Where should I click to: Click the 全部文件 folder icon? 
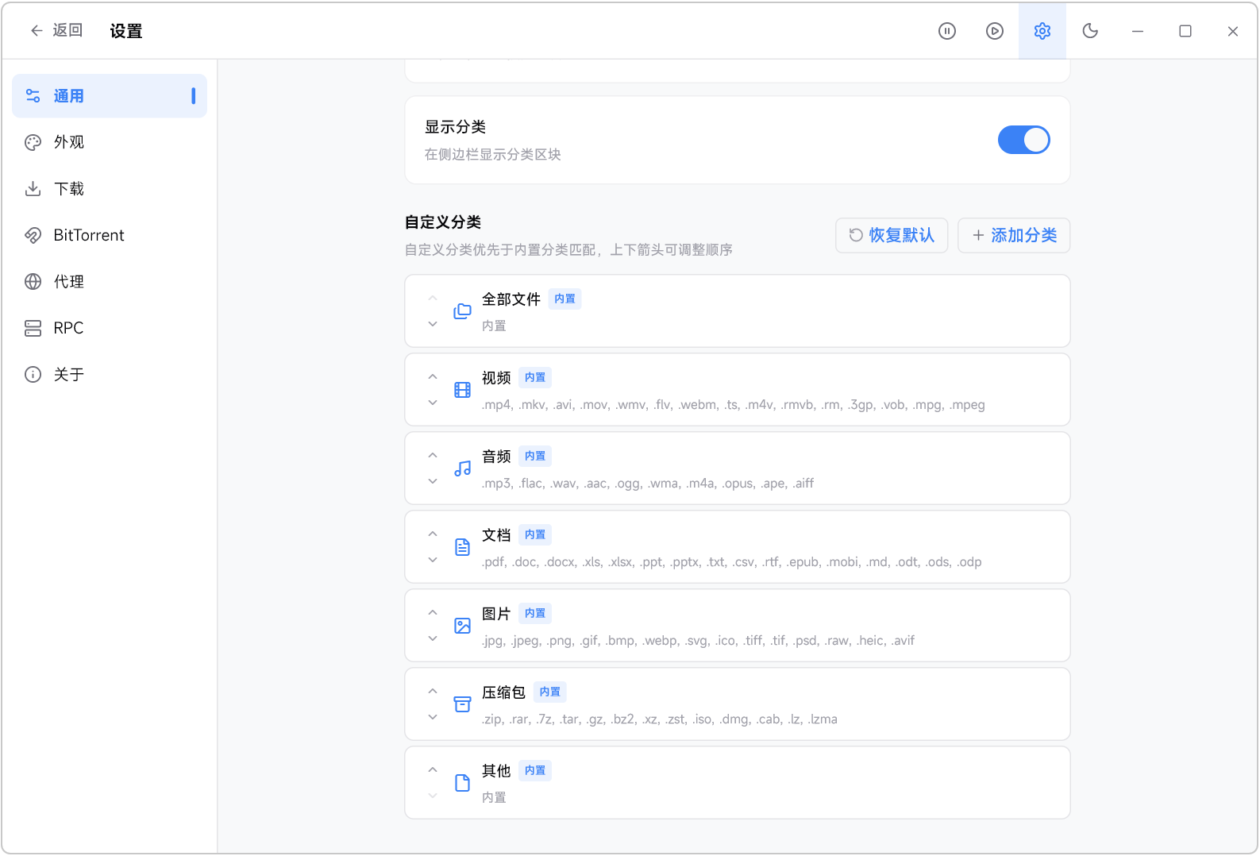tap(462, 311)
